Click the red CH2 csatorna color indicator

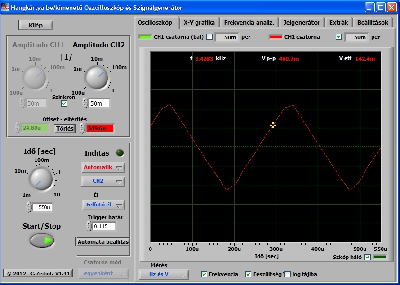tap(276, 37)
